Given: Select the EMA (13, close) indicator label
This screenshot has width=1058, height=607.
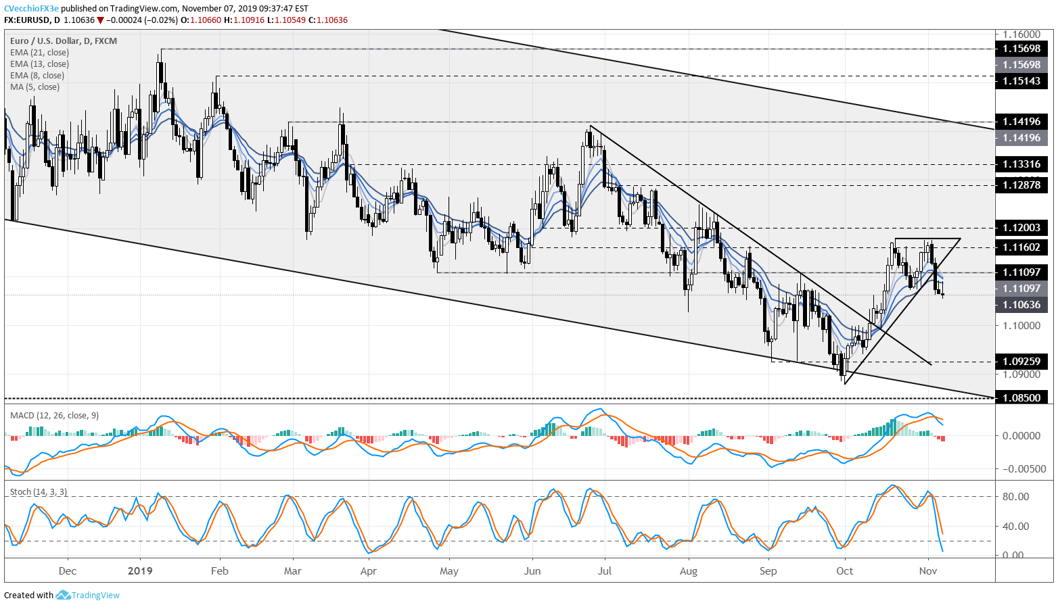Looking at the screenshot, I should click(x=39, y=64).
